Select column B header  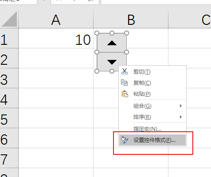click(131, 20)
